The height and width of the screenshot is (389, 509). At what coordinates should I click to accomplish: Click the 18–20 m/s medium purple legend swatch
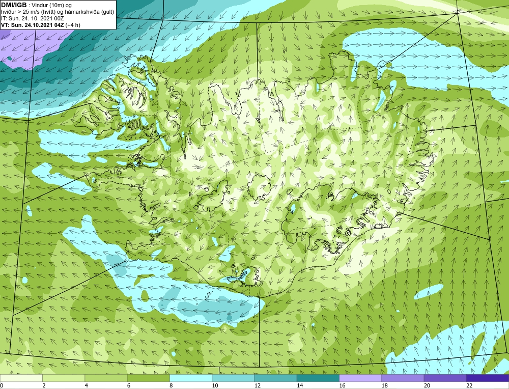pyautogui.click(x=403, y=378)
